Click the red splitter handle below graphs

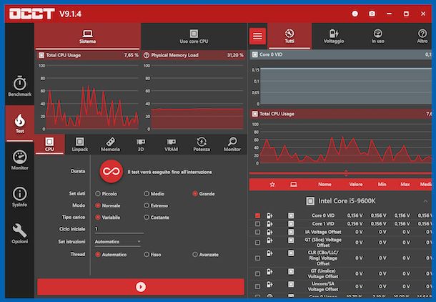click(346, 173)
